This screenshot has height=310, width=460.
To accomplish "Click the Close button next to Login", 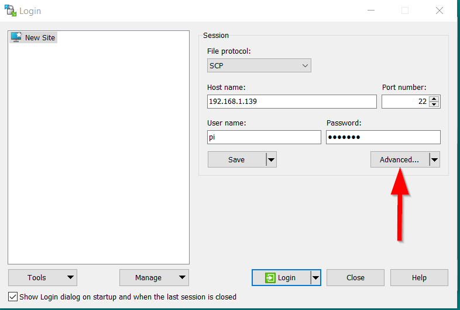I will point(355,278).
